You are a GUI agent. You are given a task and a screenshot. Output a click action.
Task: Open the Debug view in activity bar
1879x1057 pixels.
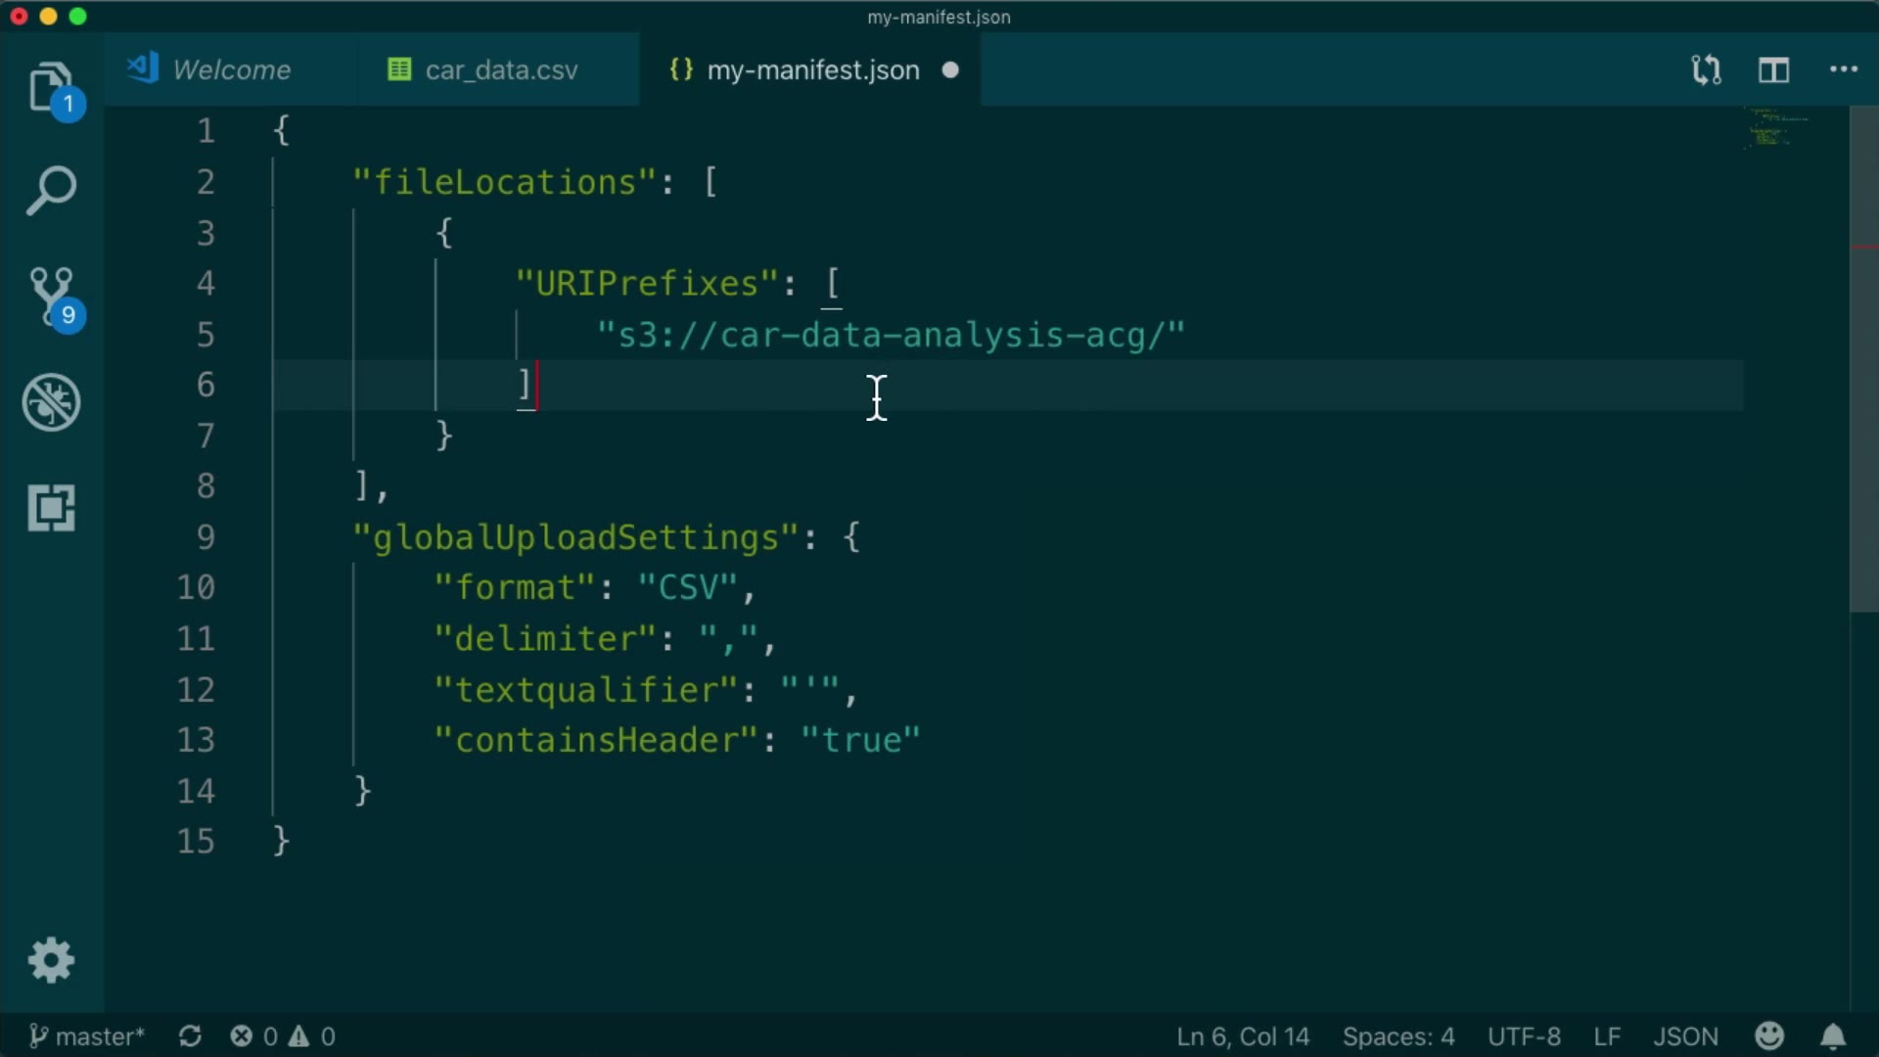click(x=51, y=402)
